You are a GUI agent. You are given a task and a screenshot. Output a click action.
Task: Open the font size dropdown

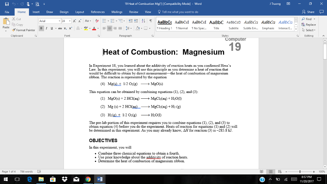(70, 21)
